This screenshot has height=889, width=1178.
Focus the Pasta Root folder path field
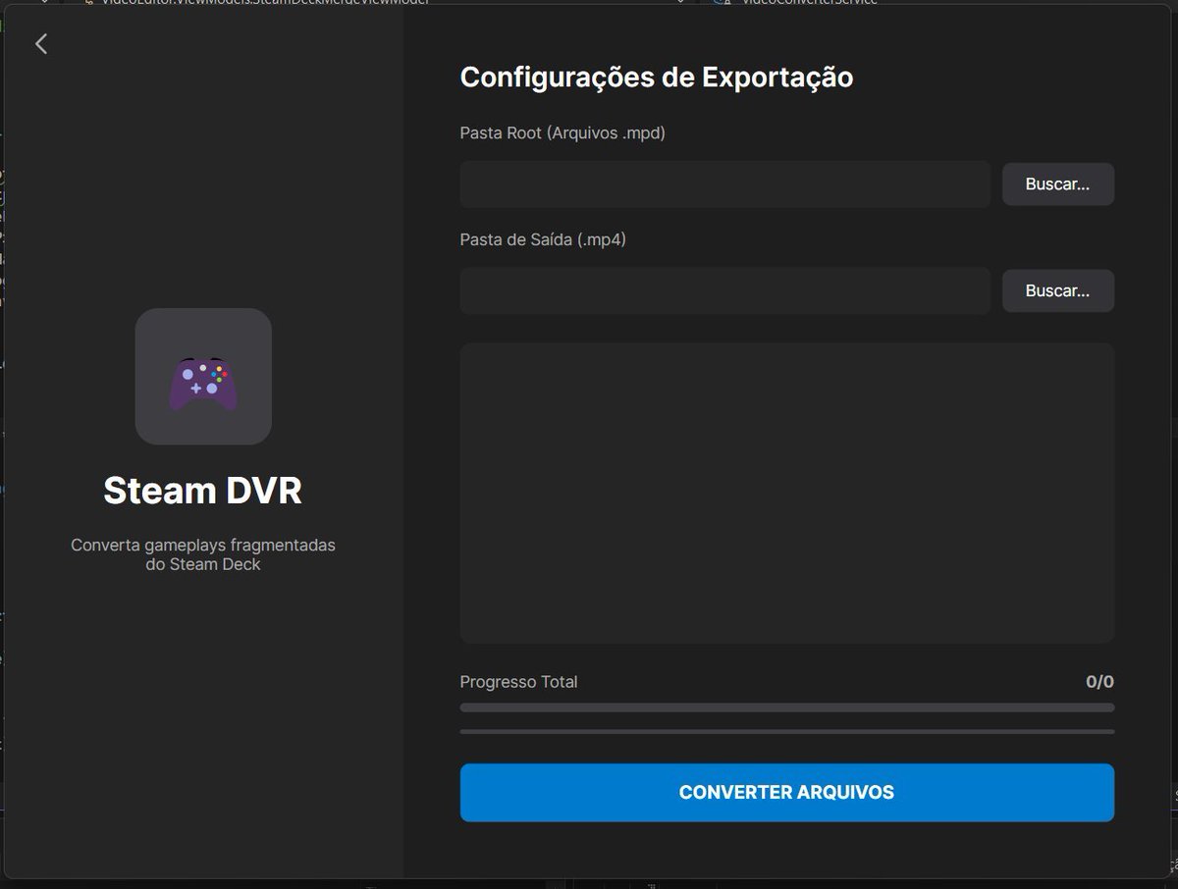click(x=725, y=184)
